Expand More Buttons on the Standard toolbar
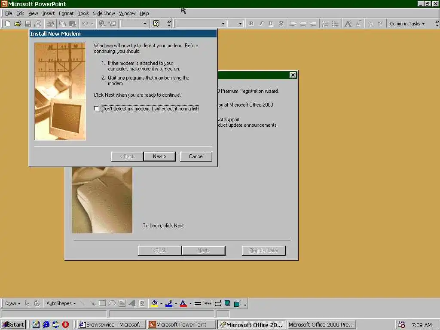The height and width of the screenshot is (330, 440). [x=168, y=24]
